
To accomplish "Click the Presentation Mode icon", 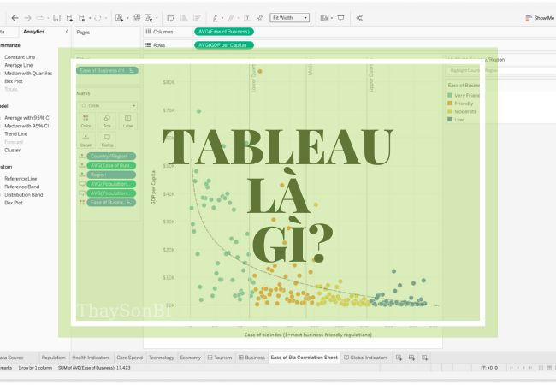I will 340,18.
